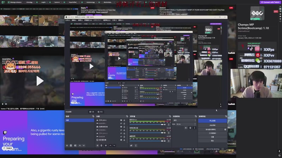Open the 桌面音频 channel three-dot menu
282x158 pixels.
169,141
